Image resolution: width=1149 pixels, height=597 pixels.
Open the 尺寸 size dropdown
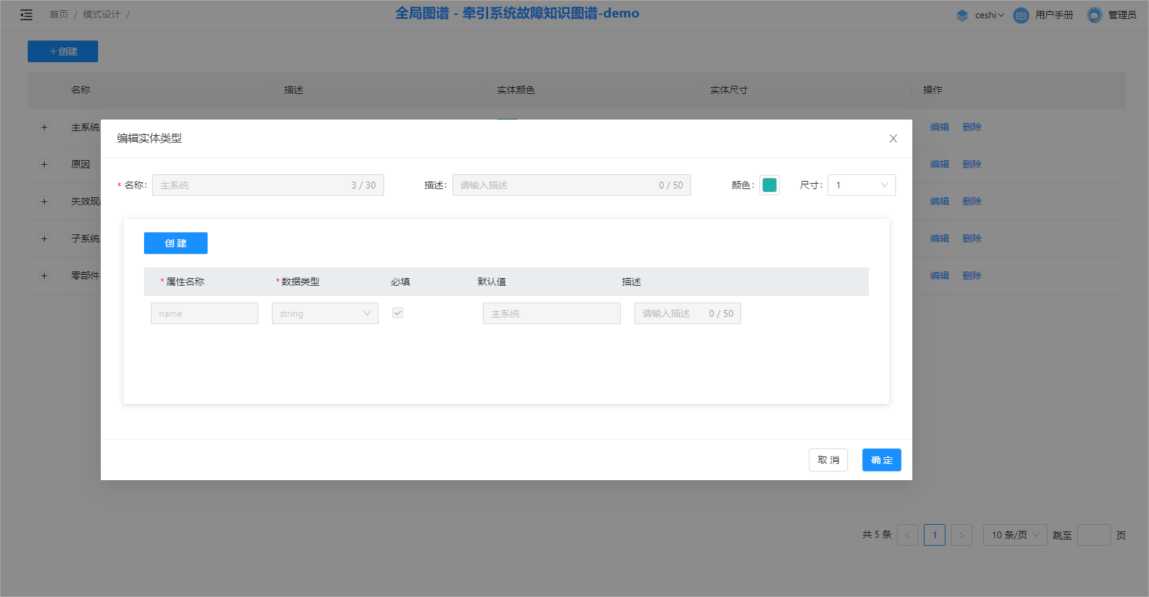coord(861,185)
